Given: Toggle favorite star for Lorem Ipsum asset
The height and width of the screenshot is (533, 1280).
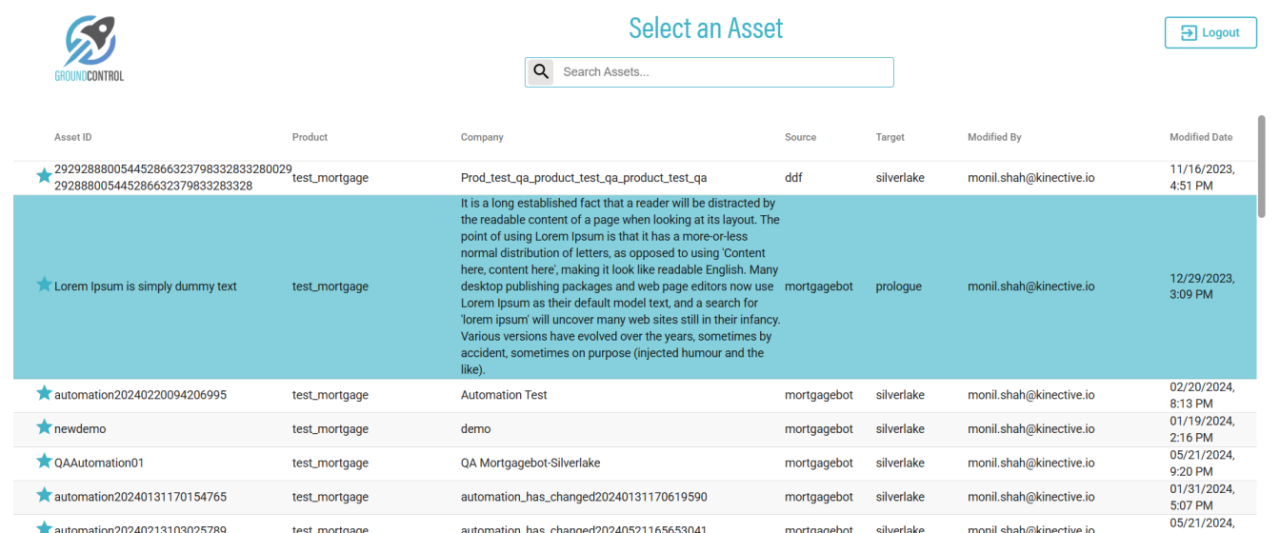Looking at the screenshot, I should 44,285.
